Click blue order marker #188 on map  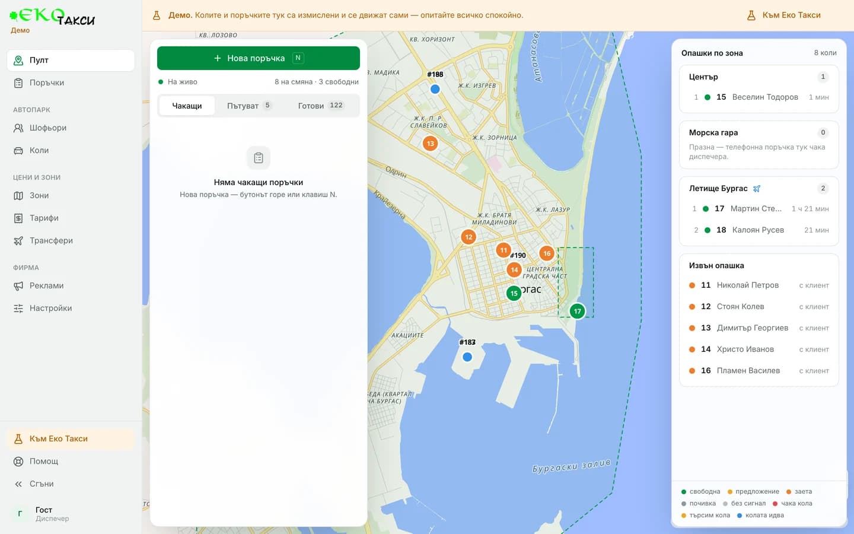tap(435, 89)
